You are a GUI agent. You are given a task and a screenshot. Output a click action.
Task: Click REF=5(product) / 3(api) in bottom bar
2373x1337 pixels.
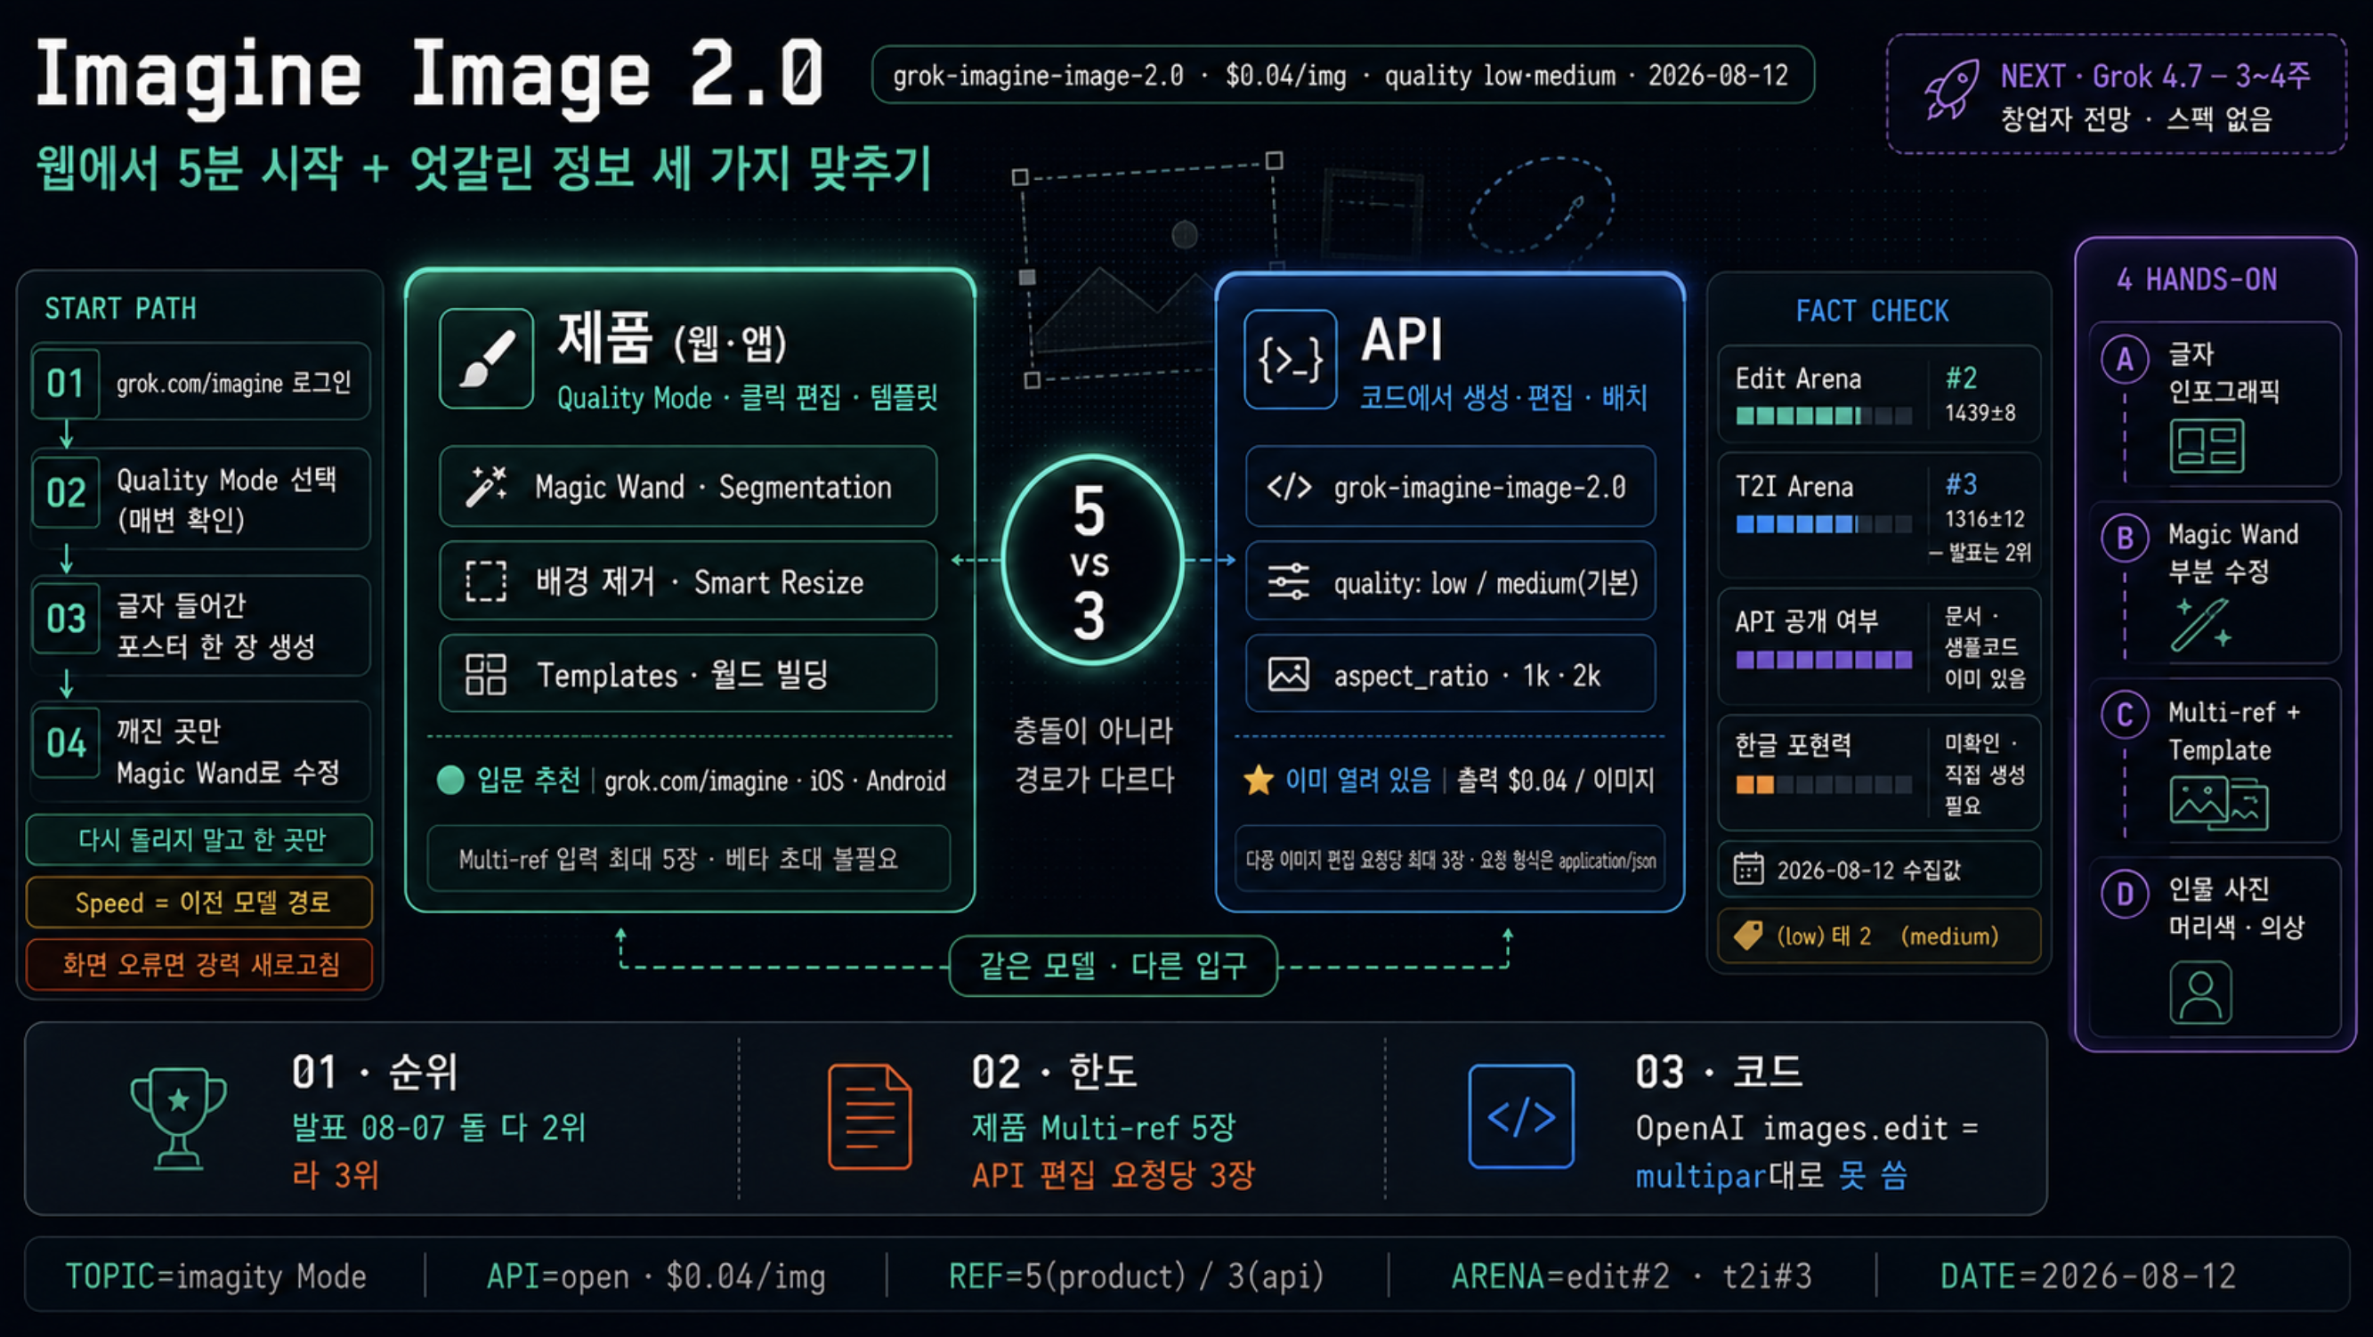point(1136,1276)
